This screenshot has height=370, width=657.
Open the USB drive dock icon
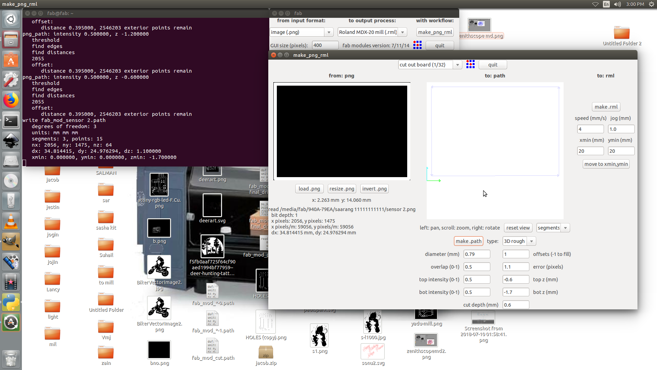click(x=11, y=201)
